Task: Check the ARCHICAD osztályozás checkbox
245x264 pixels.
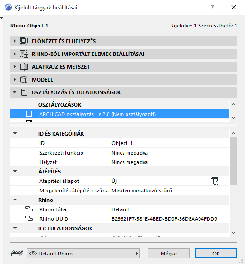Action: [29, 114]
